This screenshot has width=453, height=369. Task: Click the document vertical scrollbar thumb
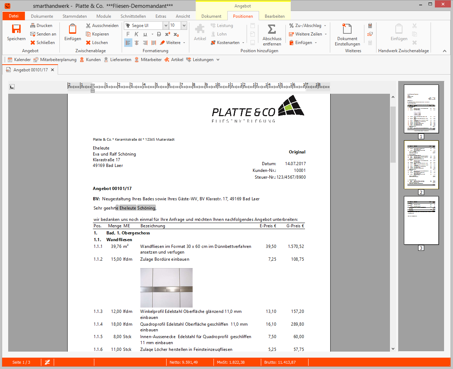393,134
